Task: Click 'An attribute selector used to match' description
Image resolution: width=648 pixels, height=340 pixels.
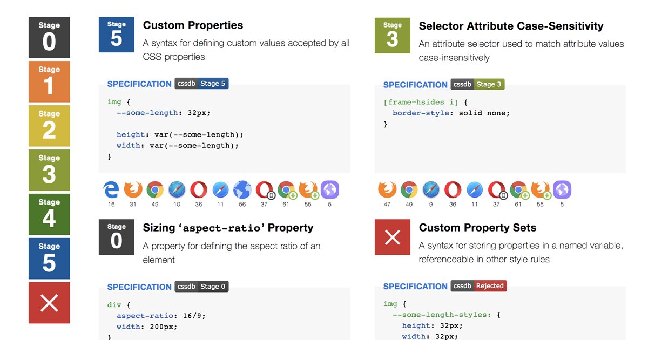Action: (x=522, y=51)
